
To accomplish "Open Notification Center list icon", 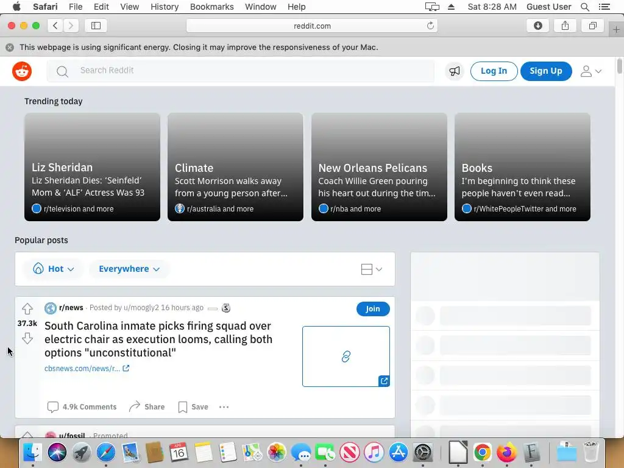I will (604, 7).
